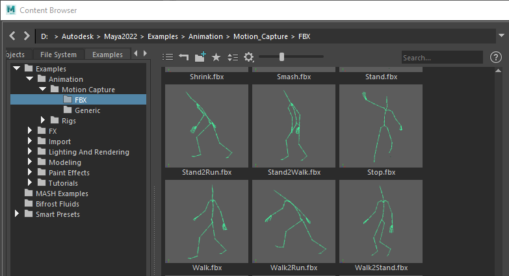Switch to the File System tab

pos(59,55)
